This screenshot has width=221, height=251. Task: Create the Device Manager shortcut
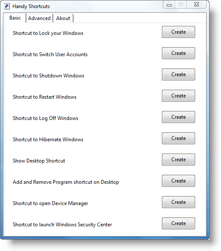coord(178,202)
